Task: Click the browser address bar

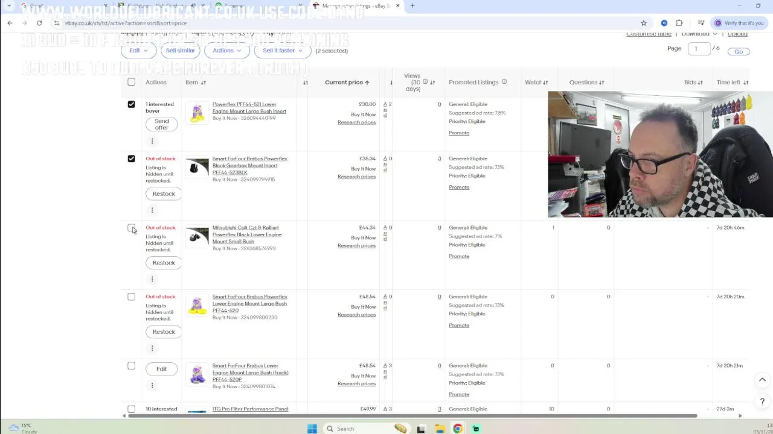Action: (x=344, y=23)
